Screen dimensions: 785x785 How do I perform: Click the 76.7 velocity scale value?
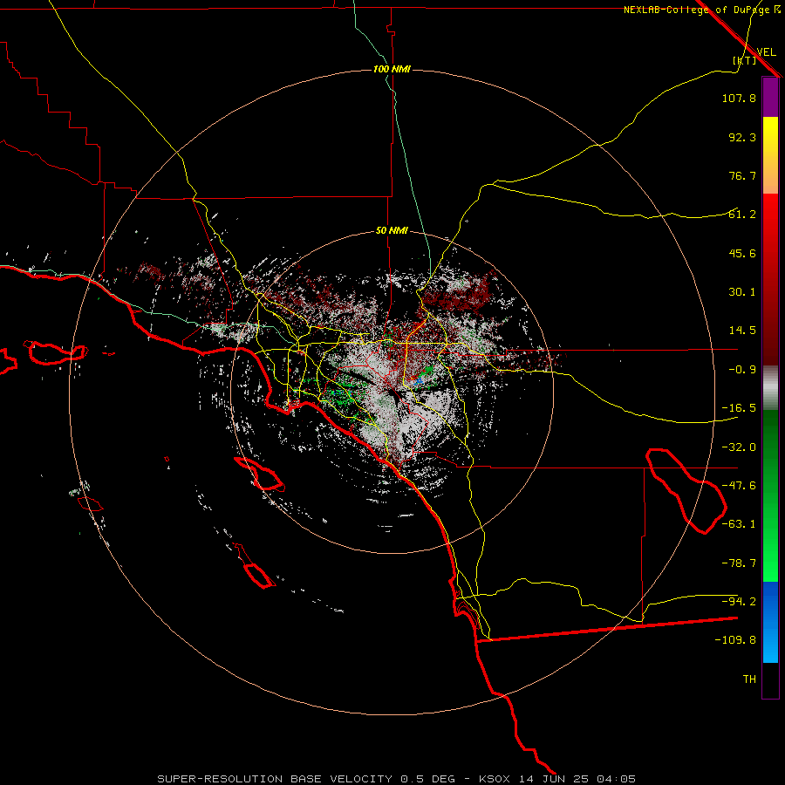click(x=742, y=175)
